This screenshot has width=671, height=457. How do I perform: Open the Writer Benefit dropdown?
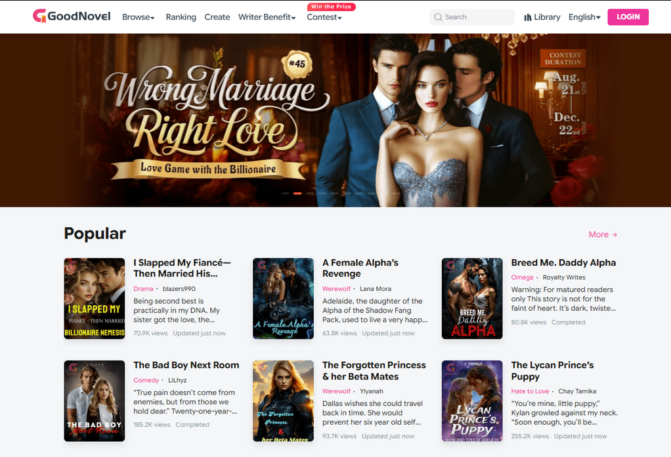pos(267,17)
